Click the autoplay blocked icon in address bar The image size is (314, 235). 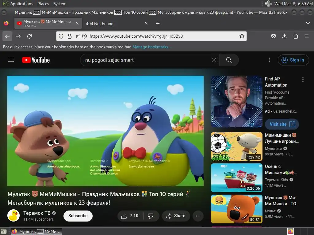(x=85, y=36)
